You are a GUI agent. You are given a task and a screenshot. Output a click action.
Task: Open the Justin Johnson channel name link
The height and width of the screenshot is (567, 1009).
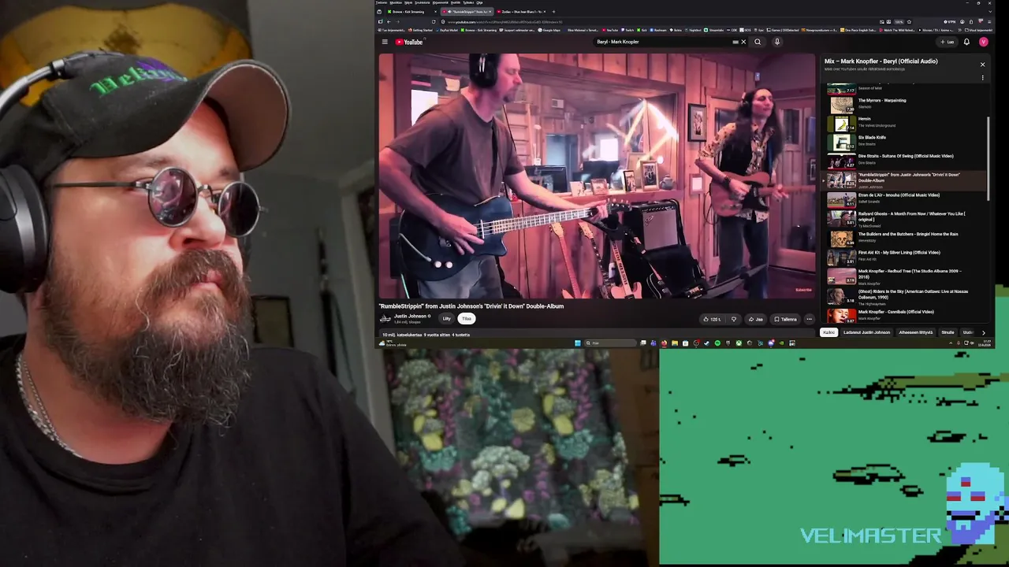410,316
